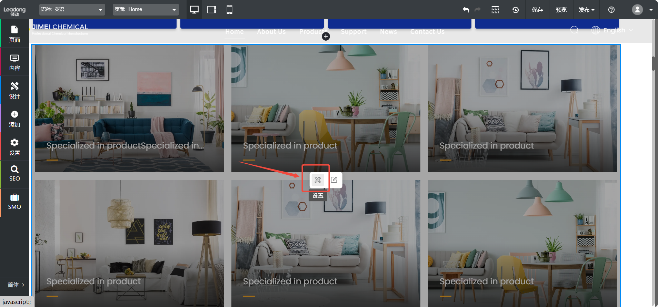
Task: Click the undo arrow icon
Action: pyautogui.click(x=466, y=10)
